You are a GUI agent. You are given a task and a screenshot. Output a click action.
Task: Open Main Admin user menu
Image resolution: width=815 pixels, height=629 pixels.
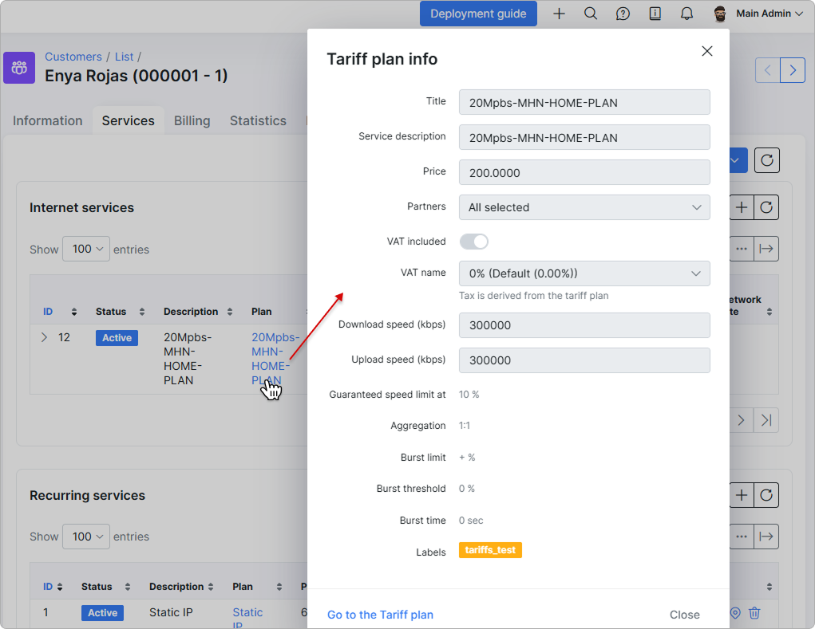759,14
